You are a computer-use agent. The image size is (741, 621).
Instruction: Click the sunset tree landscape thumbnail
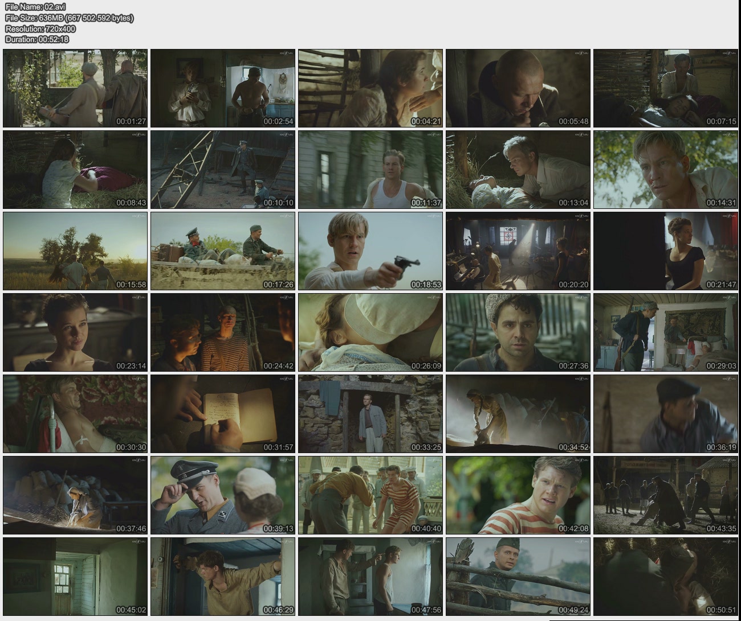point(75,251)
